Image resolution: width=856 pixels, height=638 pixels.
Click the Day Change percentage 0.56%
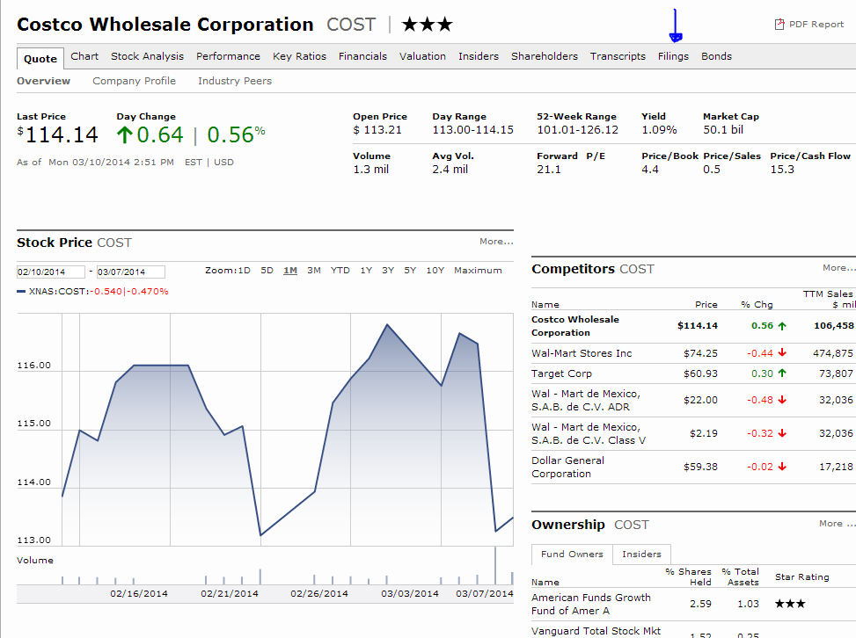point(236,134)
